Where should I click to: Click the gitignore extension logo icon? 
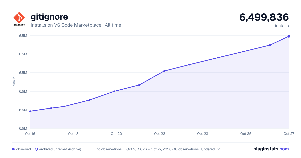19,19
